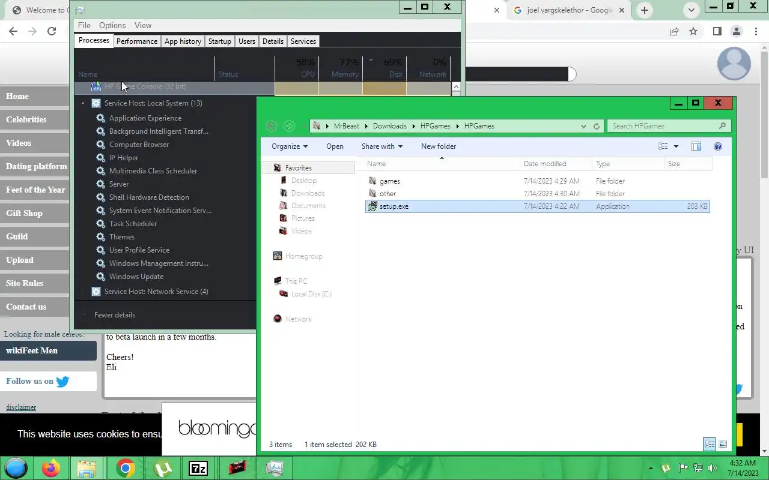
Task: Switch to Users tab
Action: (247, 41)
